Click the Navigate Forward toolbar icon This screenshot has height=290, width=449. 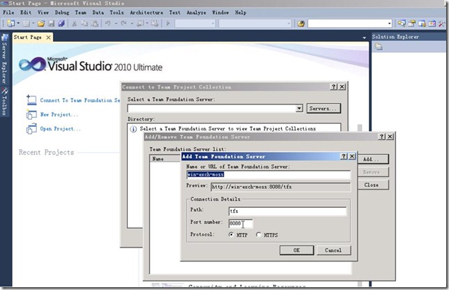point(155,24)
